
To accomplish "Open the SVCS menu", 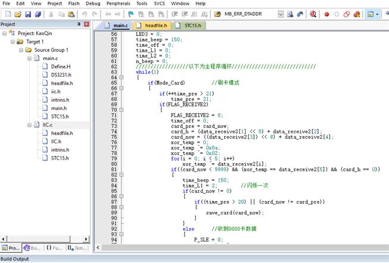I will point(159,4).
